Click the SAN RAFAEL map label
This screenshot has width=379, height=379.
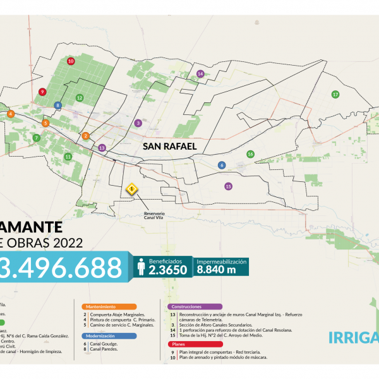(x=171, y=146)
